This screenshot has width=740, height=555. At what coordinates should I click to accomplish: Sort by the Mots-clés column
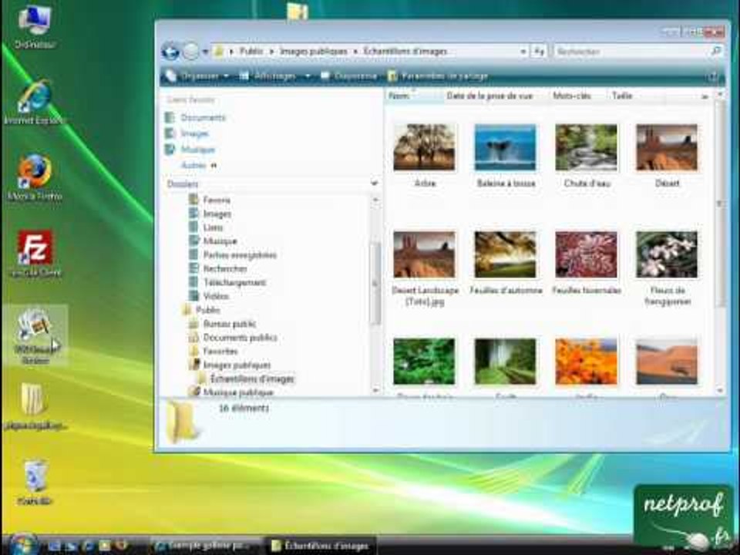(x=571, y=96)
